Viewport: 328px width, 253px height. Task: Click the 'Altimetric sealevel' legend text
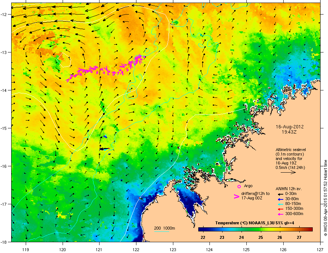[x=291, y=150]
